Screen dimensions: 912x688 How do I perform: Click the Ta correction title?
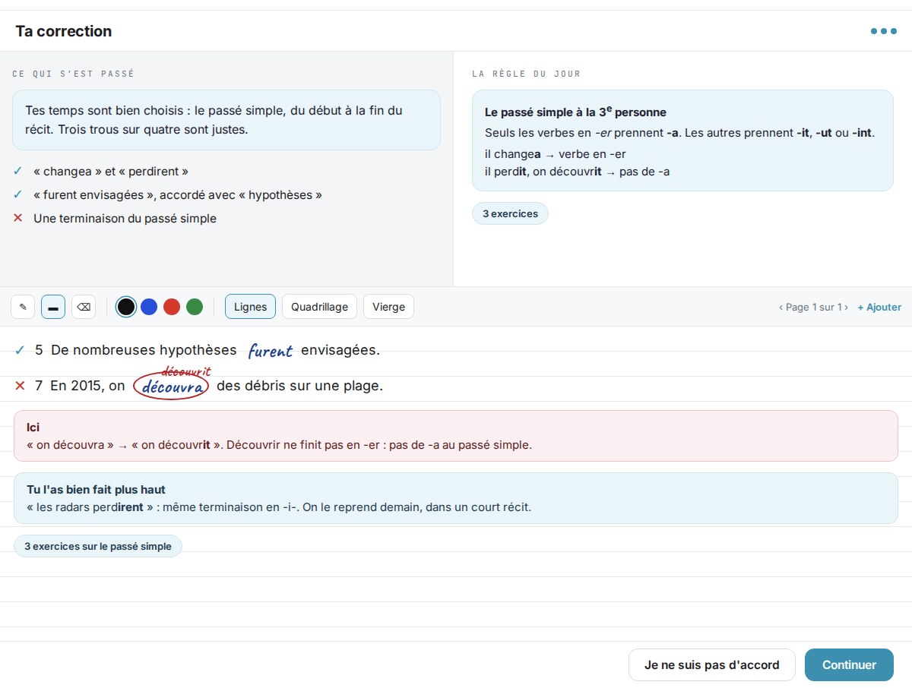click(x=64, y=31)
